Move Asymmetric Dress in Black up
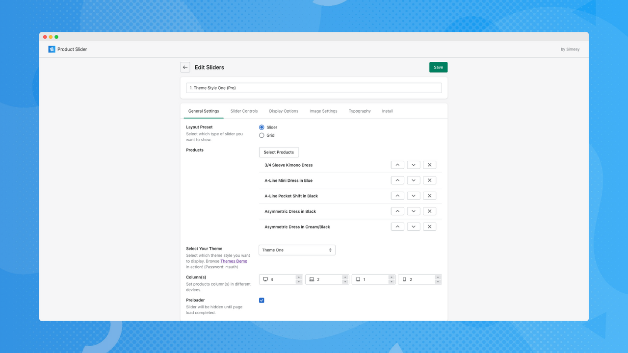This screenshot has width=628, height=353. click(x=397, y=211)
